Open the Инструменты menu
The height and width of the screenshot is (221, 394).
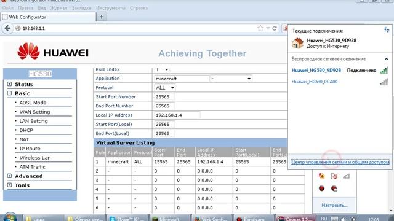click(111, 8)
